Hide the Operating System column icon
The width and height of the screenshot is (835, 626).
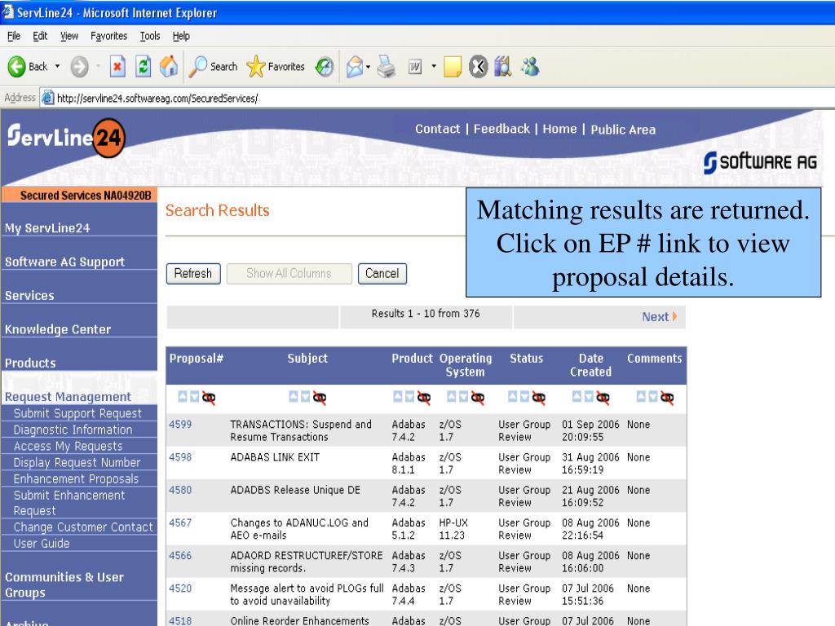point(478,397)
